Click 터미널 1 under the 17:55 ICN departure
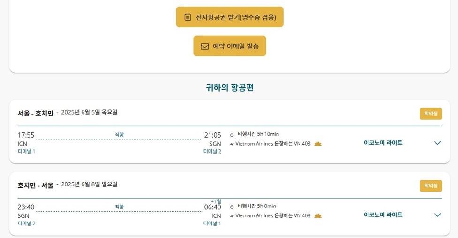458x238 pixels. 26,151
